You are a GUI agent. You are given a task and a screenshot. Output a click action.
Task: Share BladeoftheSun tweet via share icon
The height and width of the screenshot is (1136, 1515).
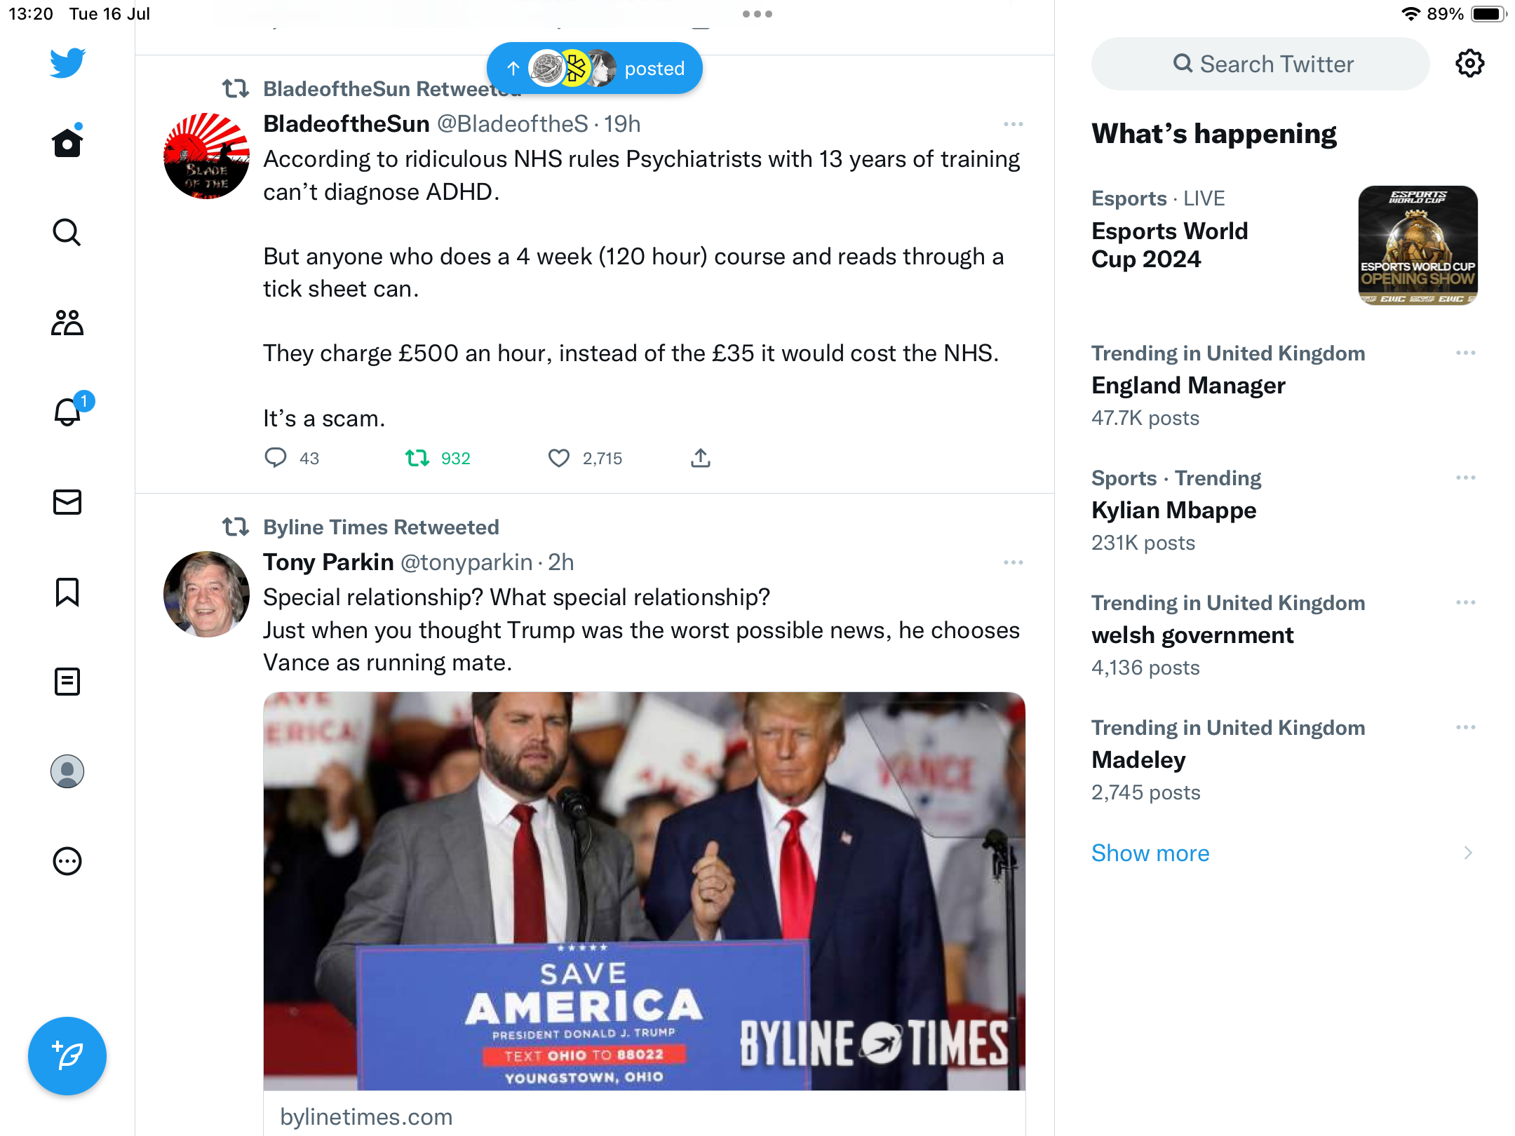[700, 459]
